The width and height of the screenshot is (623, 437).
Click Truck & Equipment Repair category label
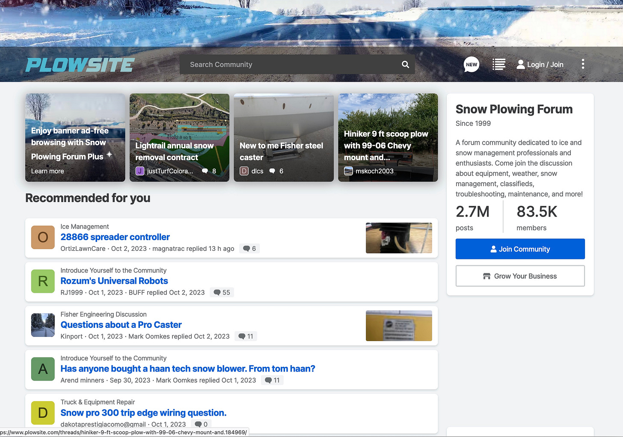coord(98,402)
